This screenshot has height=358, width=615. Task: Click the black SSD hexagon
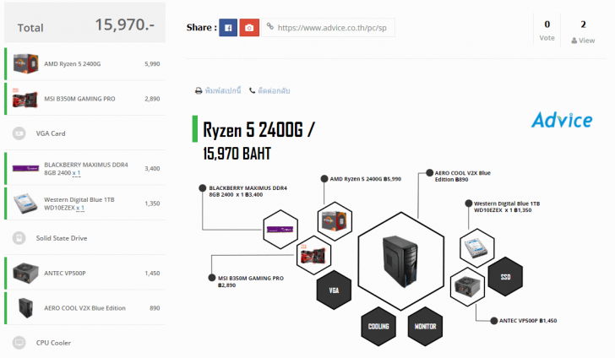pyautogui.click(x=505, y=277)
